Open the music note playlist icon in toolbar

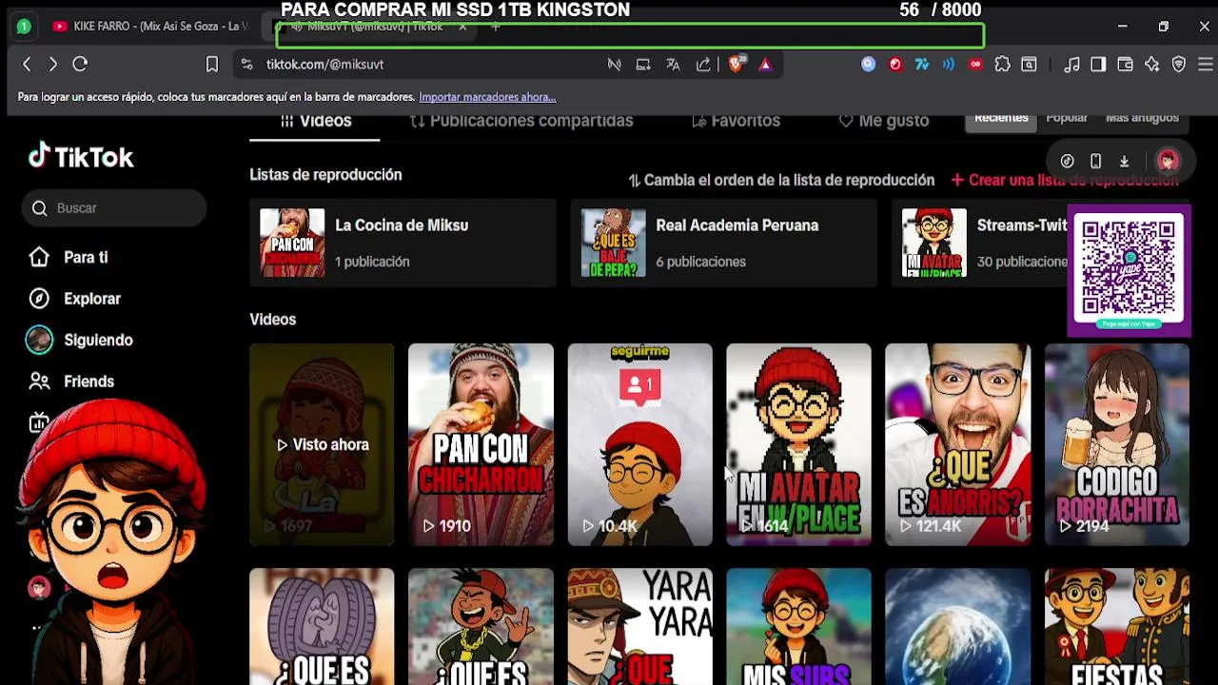coord(1071,64)
